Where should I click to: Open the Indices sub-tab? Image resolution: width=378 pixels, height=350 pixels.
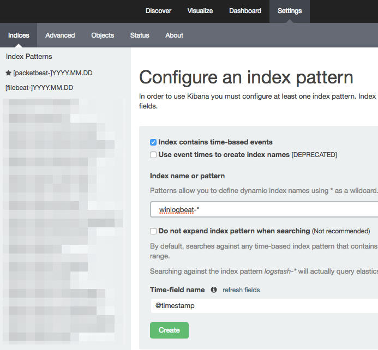[x=19, y=35]
